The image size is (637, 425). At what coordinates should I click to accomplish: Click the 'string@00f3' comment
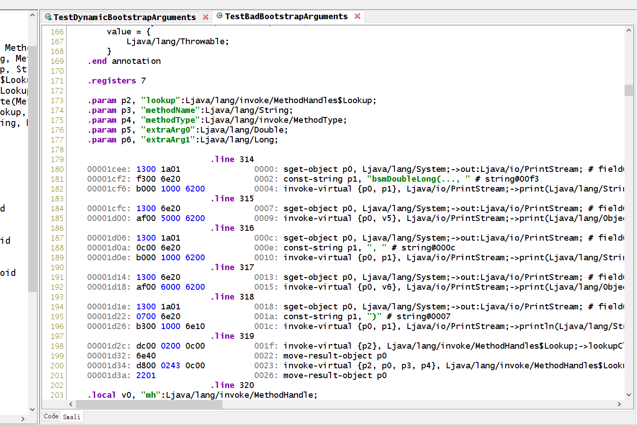511,179
